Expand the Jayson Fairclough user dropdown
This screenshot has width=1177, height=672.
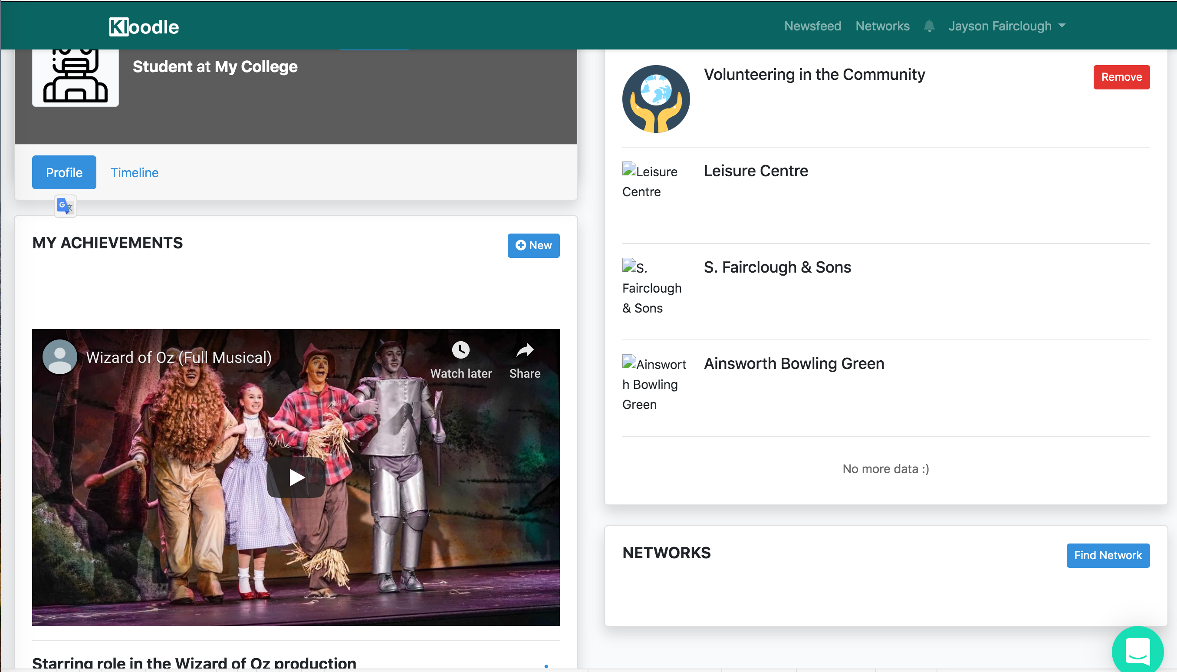[1007, 26]
